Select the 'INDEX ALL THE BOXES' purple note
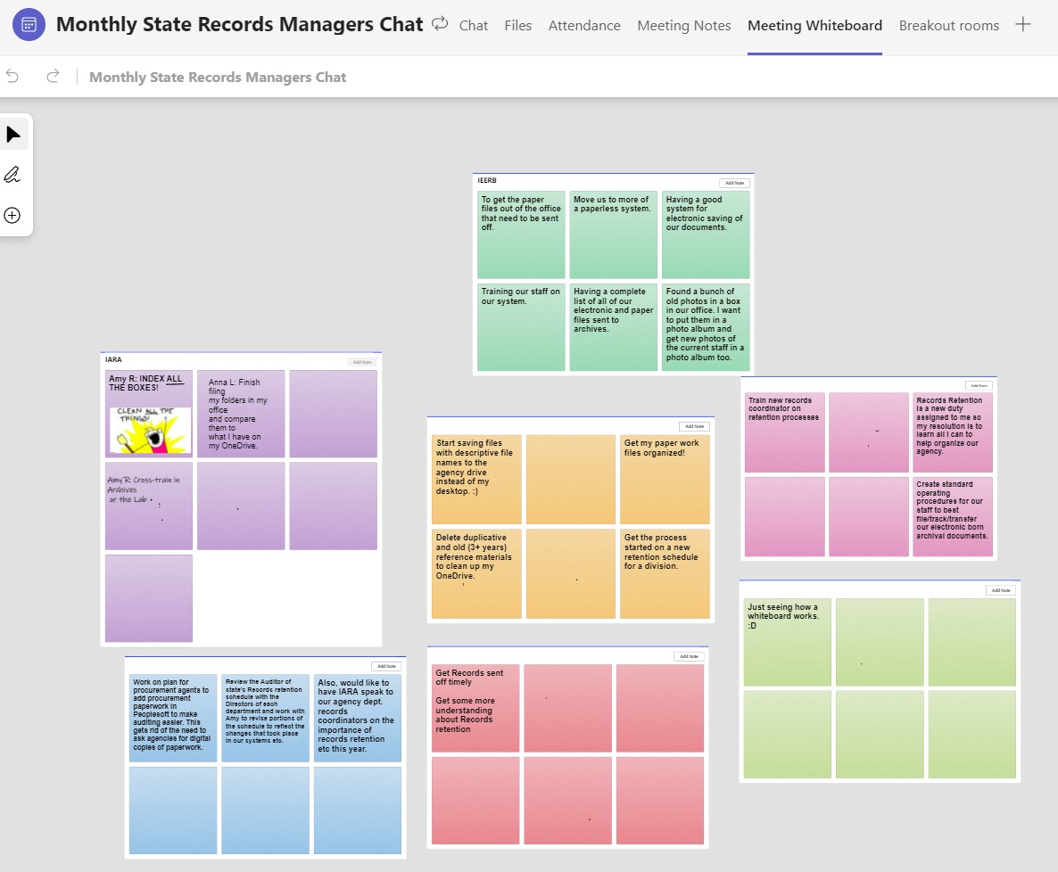Viewport: 1058px width, 872px height. coord(149,414)
